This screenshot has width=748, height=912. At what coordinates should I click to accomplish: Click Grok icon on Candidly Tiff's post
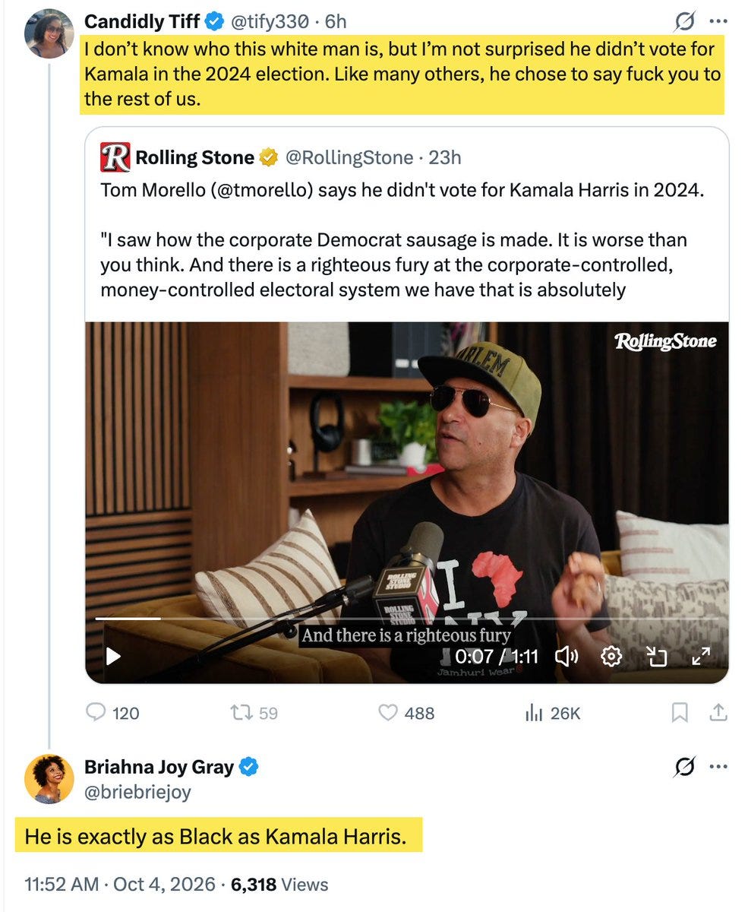click(684, 22)
